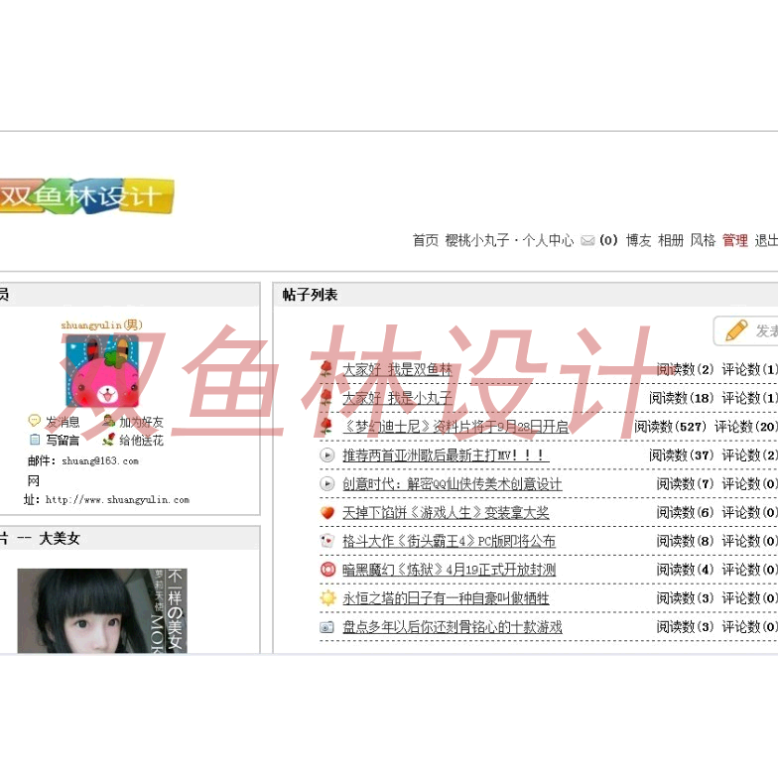
Task: Open post 推荐两首亚洲歌后最新主打MV
Action: click(446, 454)
